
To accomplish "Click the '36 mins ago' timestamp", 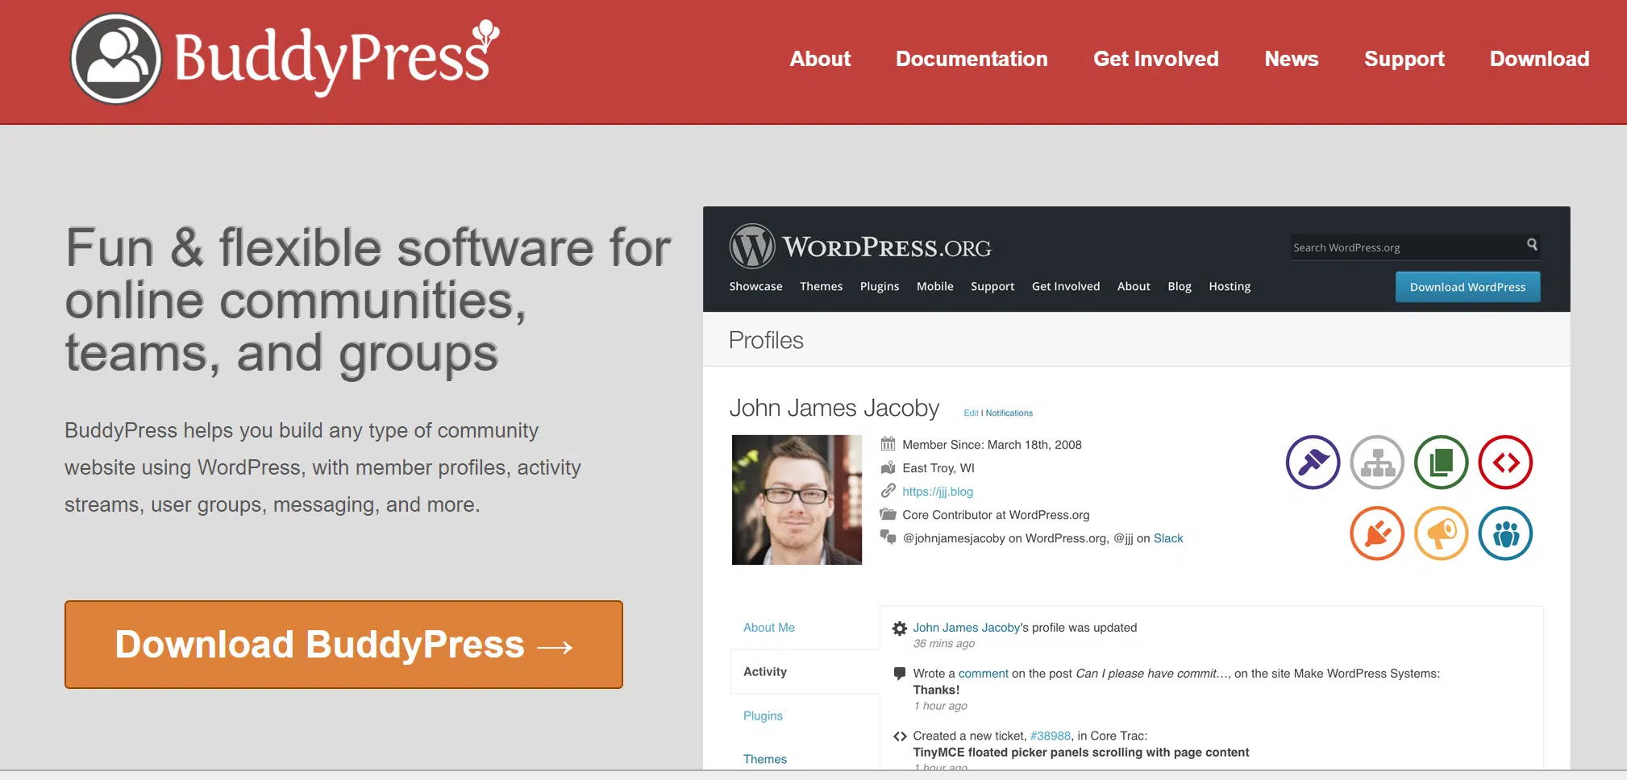I will pos(943,644).
